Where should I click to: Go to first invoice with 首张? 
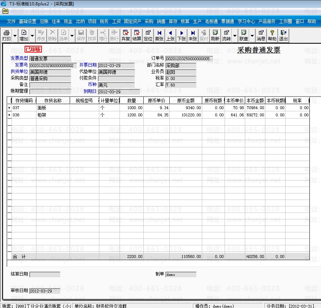tap(159, 36)
